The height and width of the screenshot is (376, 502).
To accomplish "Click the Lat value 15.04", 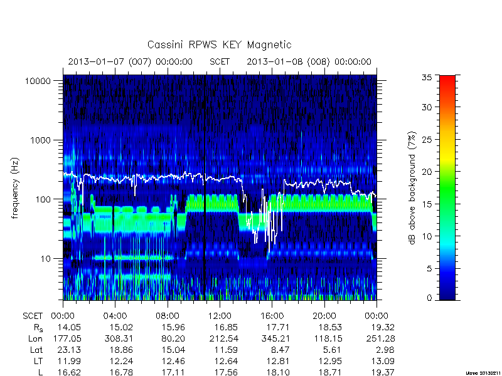I will point(173,350).
